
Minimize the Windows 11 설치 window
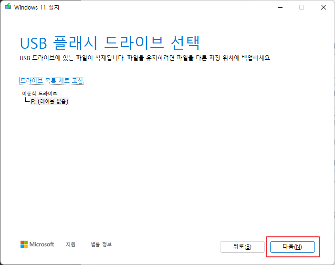coord(280,7)
